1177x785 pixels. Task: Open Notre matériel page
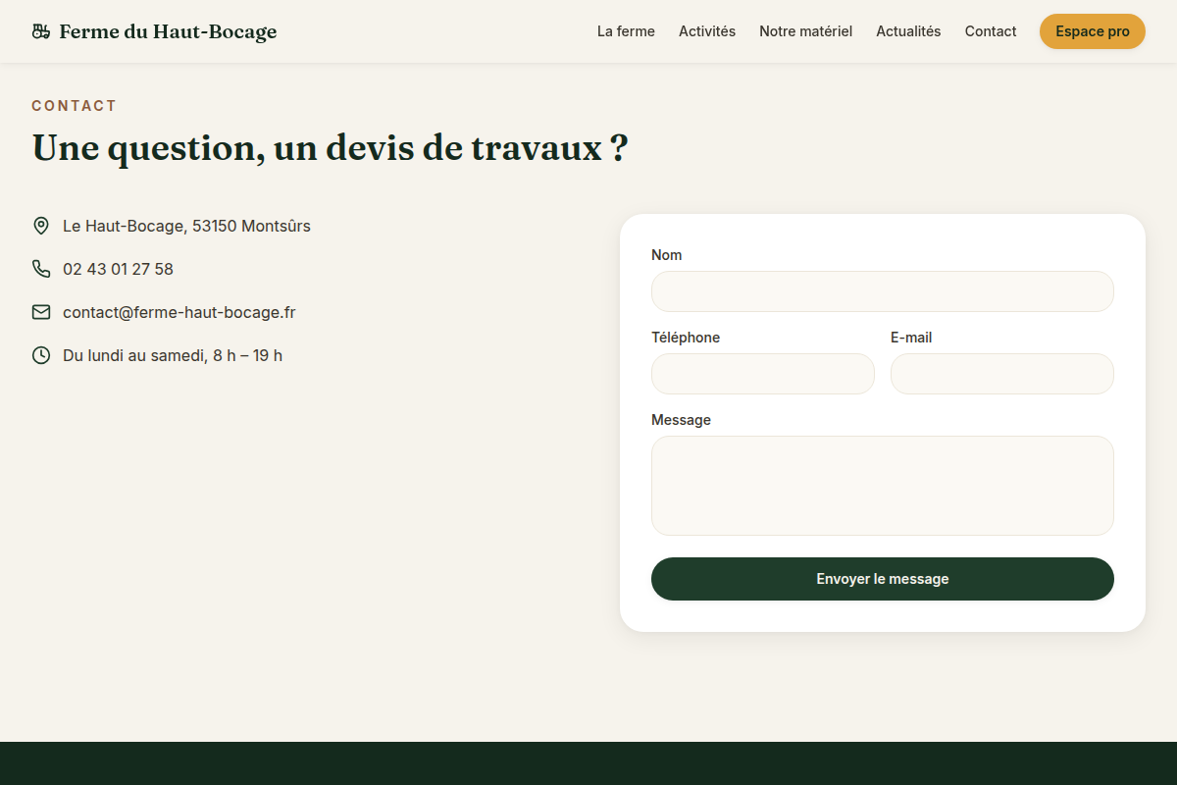(x=805, y=31)
